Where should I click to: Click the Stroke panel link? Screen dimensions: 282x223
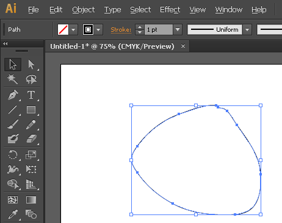tap(121, 30)
